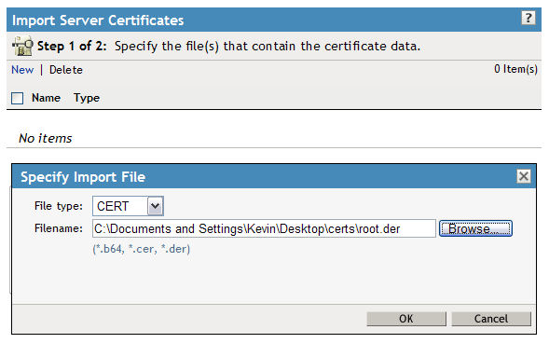Click the certificate wizard icon beside Step 1
Image resolution: width=549 pixels, height=357 pixels.
22,46
